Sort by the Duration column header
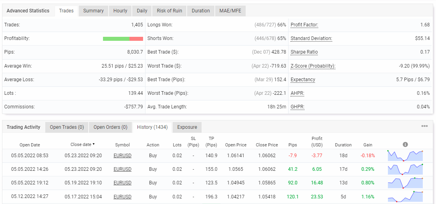 pyautogui.click(x=343, y=145)
